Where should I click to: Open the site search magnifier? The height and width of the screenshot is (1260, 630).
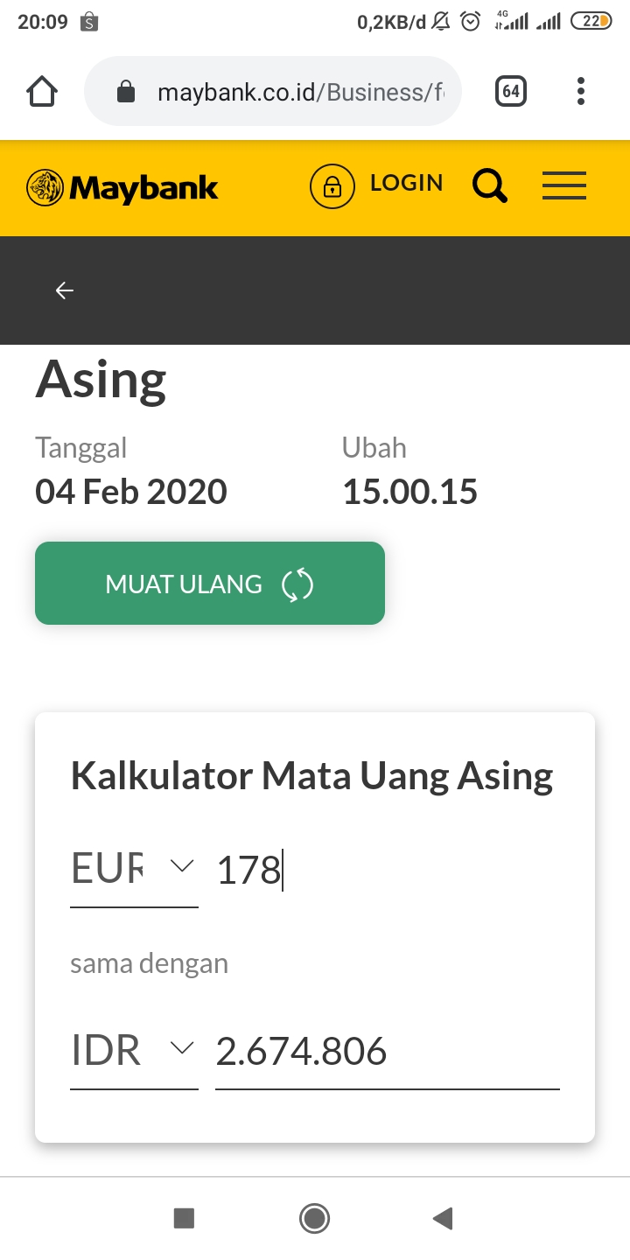coord(490,185)
